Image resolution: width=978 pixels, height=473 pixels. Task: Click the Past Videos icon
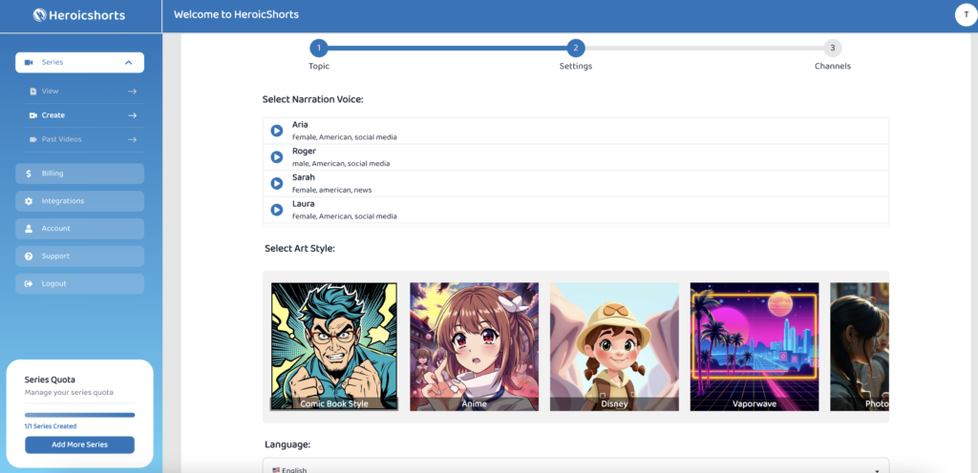click(33, 139)
